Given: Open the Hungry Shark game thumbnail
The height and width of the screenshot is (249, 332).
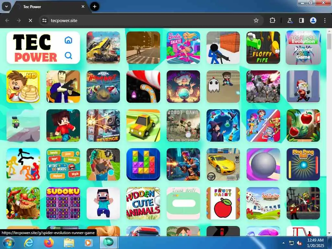Looking at the screenshot, I should pos(103,87).
